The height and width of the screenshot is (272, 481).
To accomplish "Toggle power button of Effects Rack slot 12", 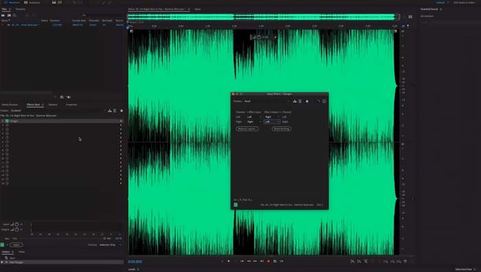I will (x=7, y=166).
